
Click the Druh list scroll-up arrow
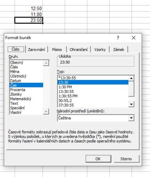point(46,63)
